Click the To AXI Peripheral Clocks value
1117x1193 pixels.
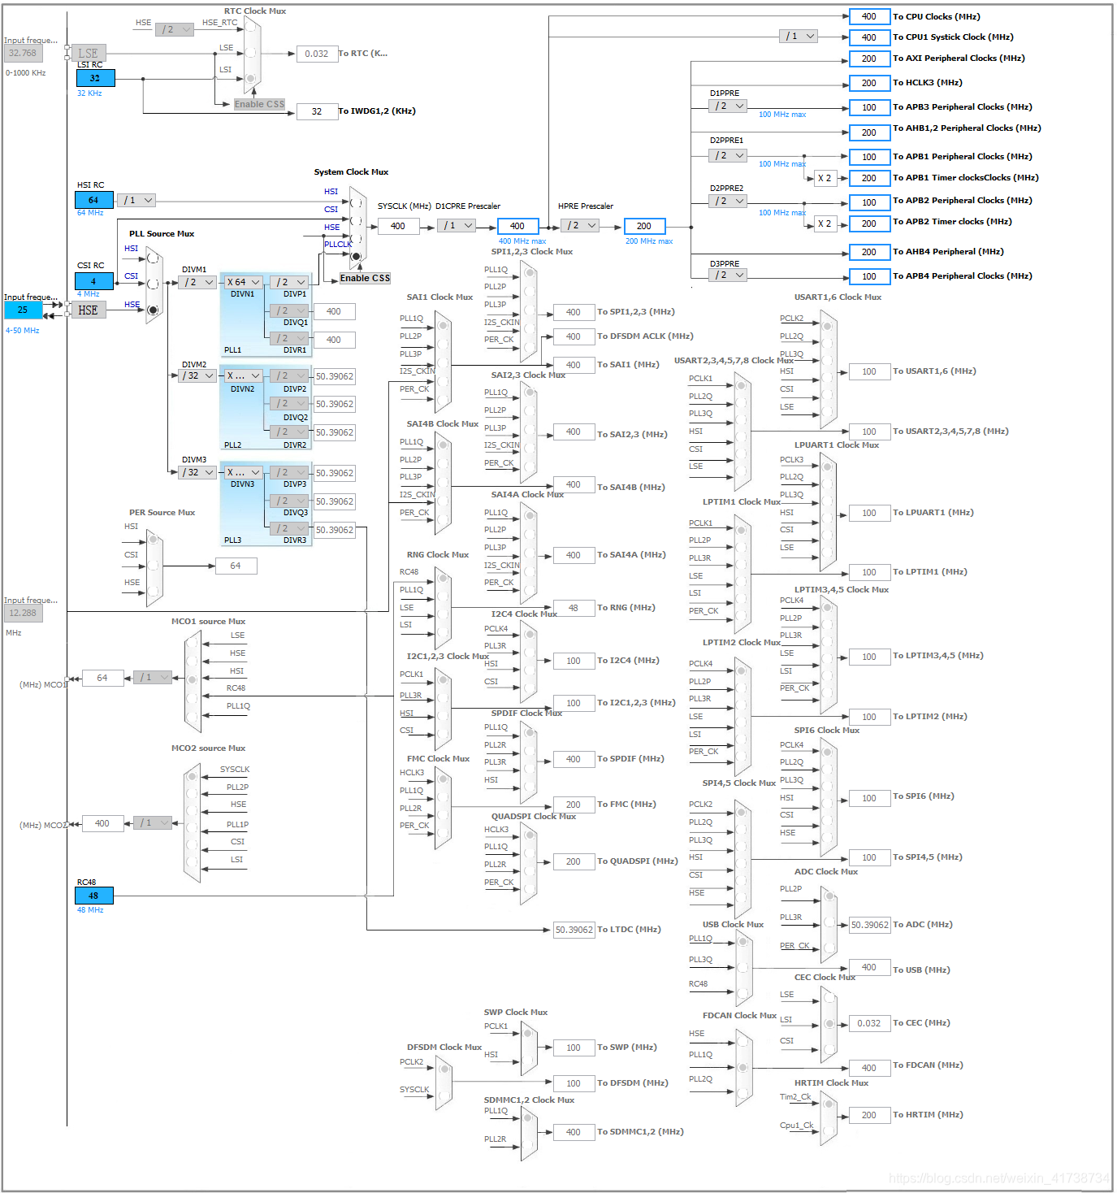(869, 59)
